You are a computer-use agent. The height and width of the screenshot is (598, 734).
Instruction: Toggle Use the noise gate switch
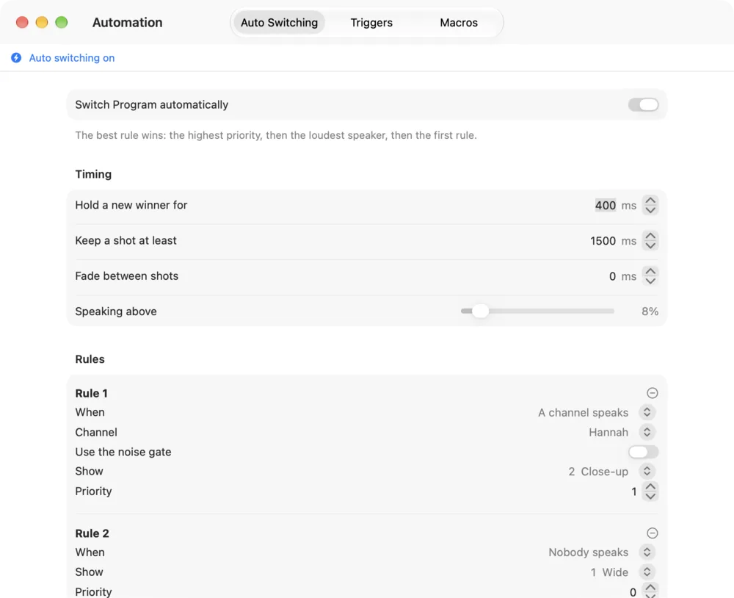point(643,452)
